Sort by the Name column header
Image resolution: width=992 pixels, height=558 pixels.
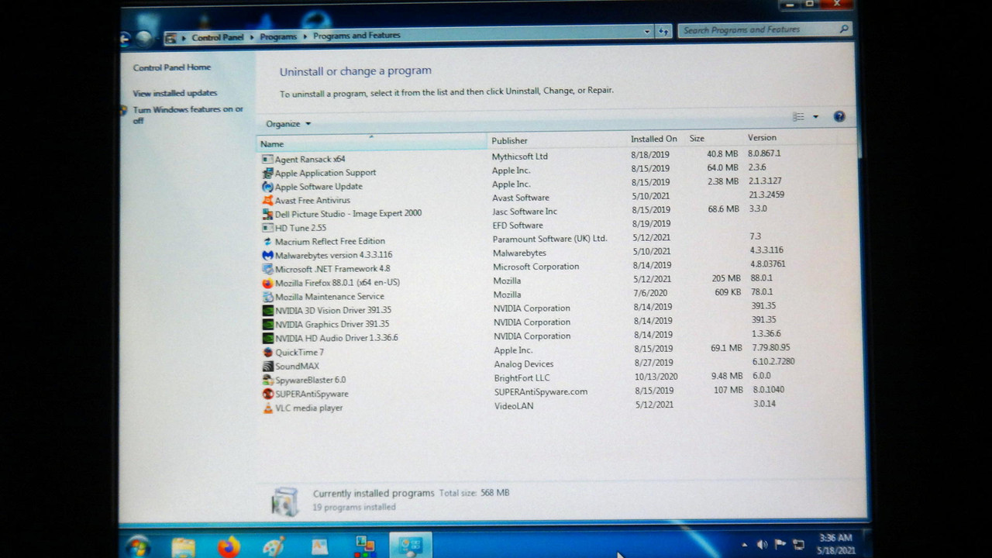point(372,143)
